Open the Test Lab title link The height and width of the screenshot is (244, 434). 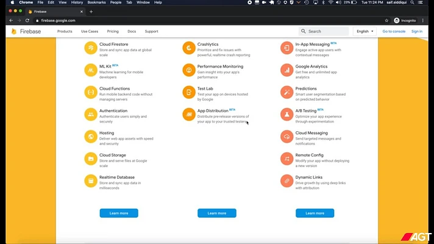[205, 88]
